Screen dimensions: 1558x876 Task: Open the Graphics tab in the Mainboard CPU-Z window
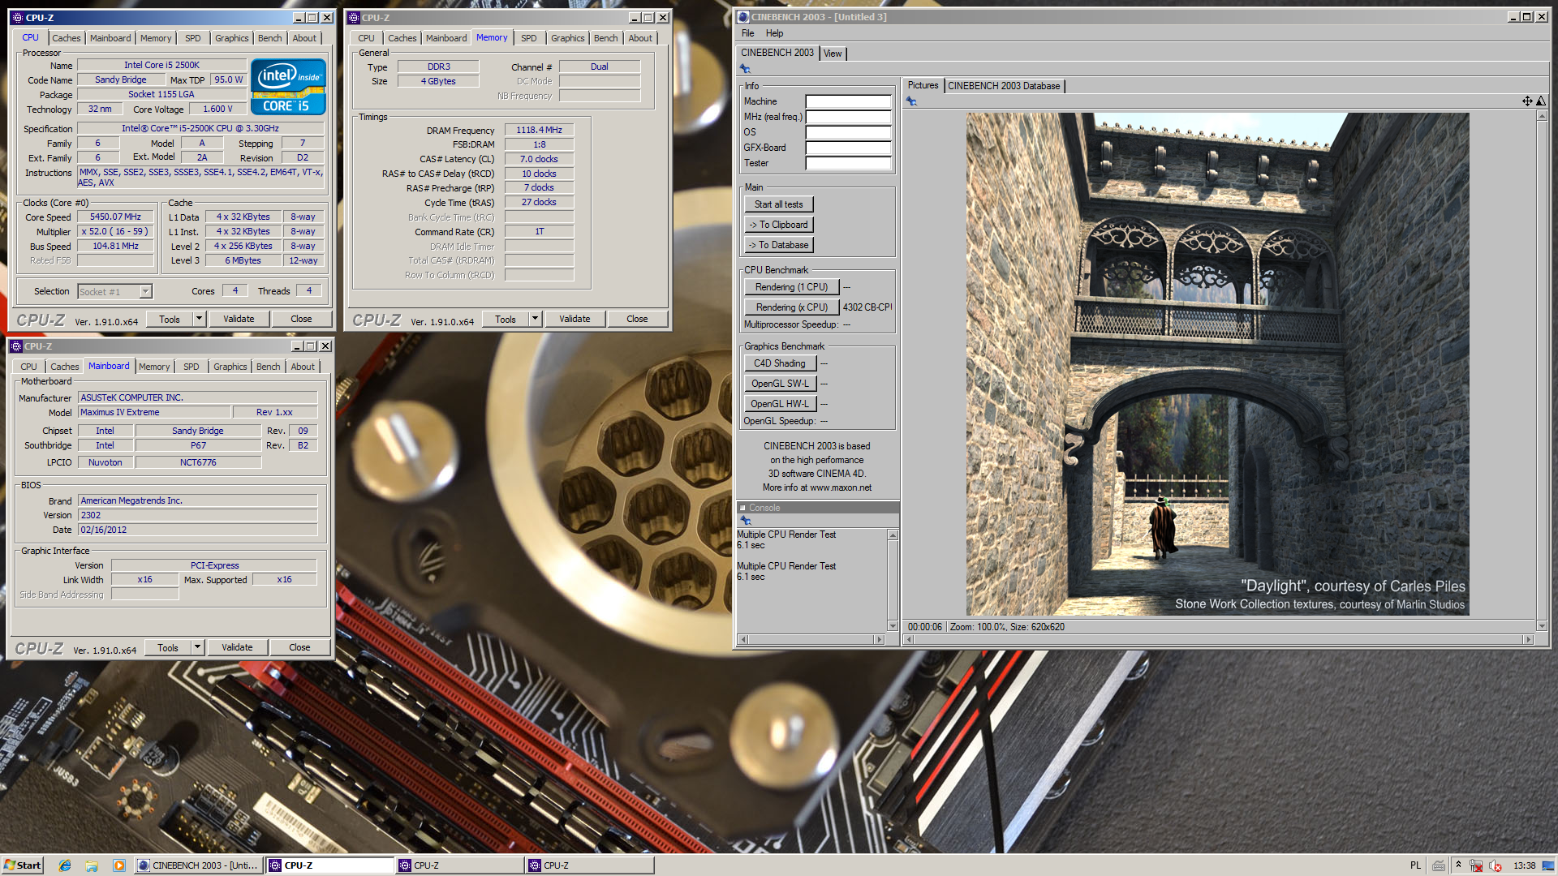[x=230, y=367]
